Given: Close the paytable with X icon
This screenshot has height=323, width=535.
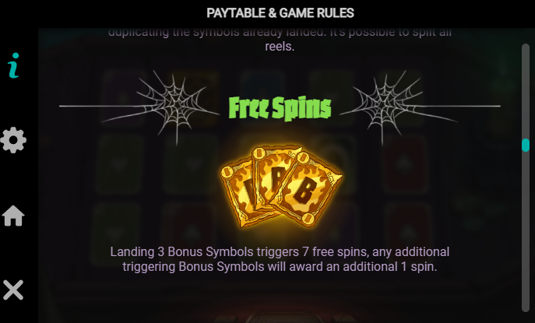Looking at the screenshot, I should 13,290.
